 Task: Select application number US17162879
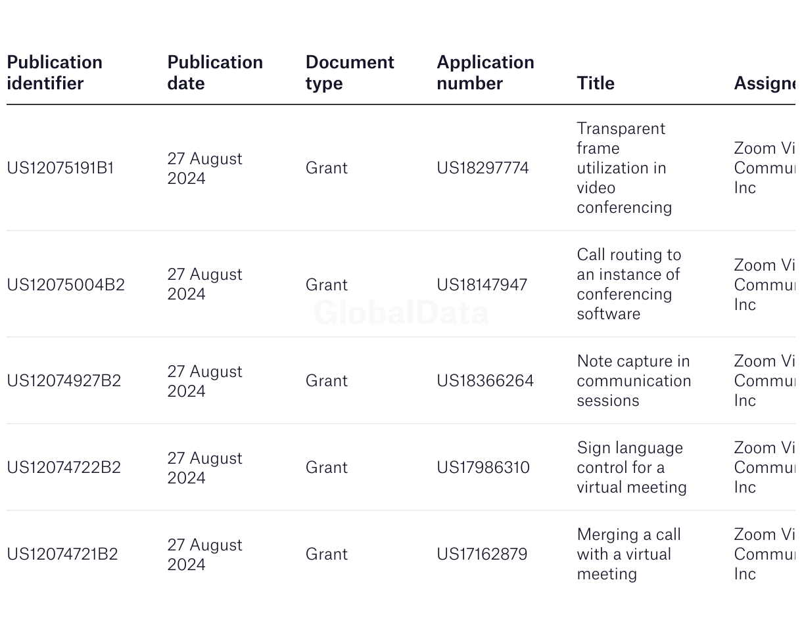pos(482,554)
